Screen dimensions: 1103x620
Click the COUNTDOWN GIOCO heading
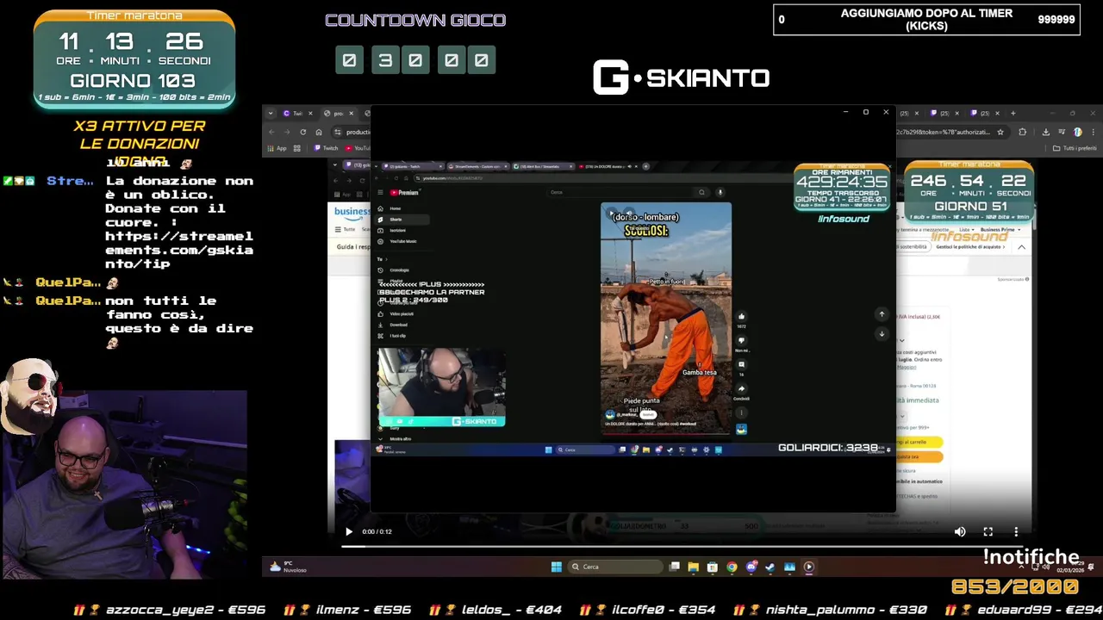click(x=415, y=20)
